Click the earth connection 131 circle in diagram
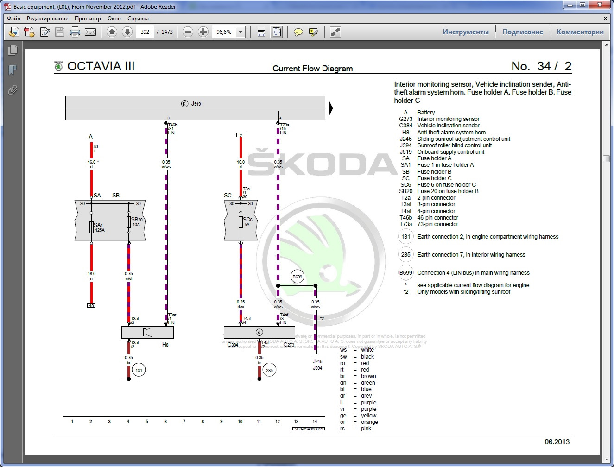 point(139,370)
